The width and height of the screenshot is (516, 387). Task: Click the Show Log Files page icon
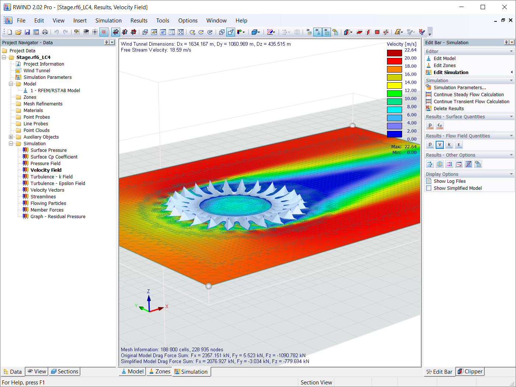(x=429, y=181)
